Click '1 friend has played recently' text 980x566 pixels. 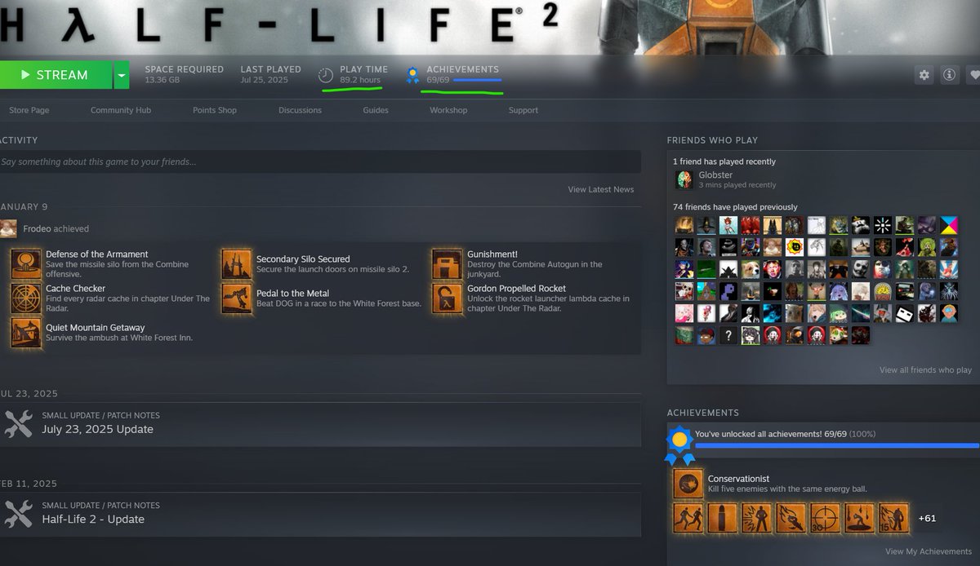pos(724,161)
